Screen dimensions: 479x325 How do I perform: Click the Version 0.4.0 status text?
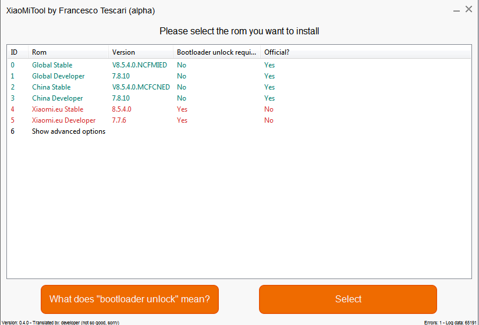click(x=60, y=323)
